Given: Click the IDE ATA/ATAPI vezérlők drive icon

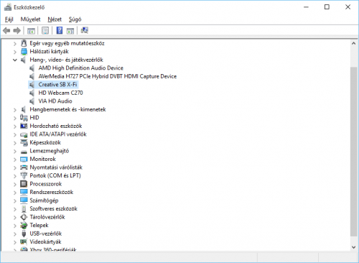Looking at the screenshot, I should [x=24, y=134].
